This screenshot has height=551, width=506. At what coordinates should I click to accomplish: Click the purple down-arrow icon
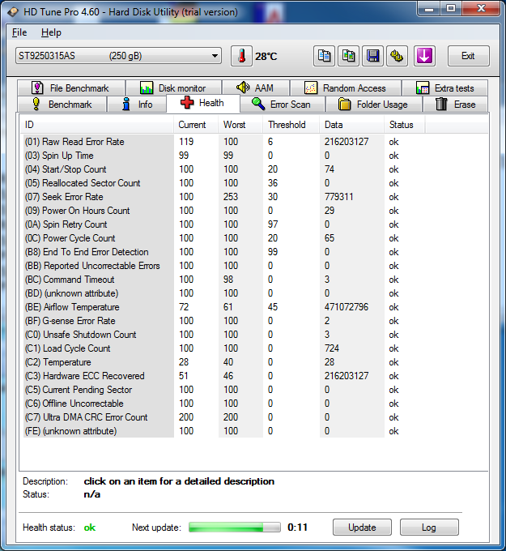pos(424,56)
